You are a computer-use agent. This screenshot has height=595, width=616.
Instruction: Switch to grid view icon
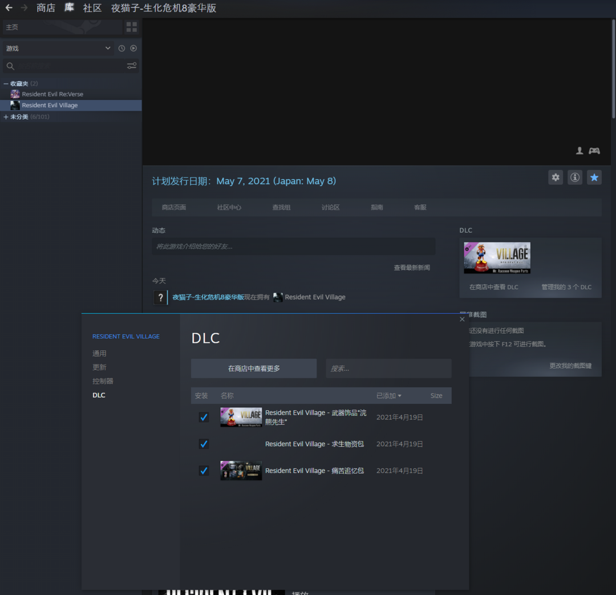[x=132, y=27]
